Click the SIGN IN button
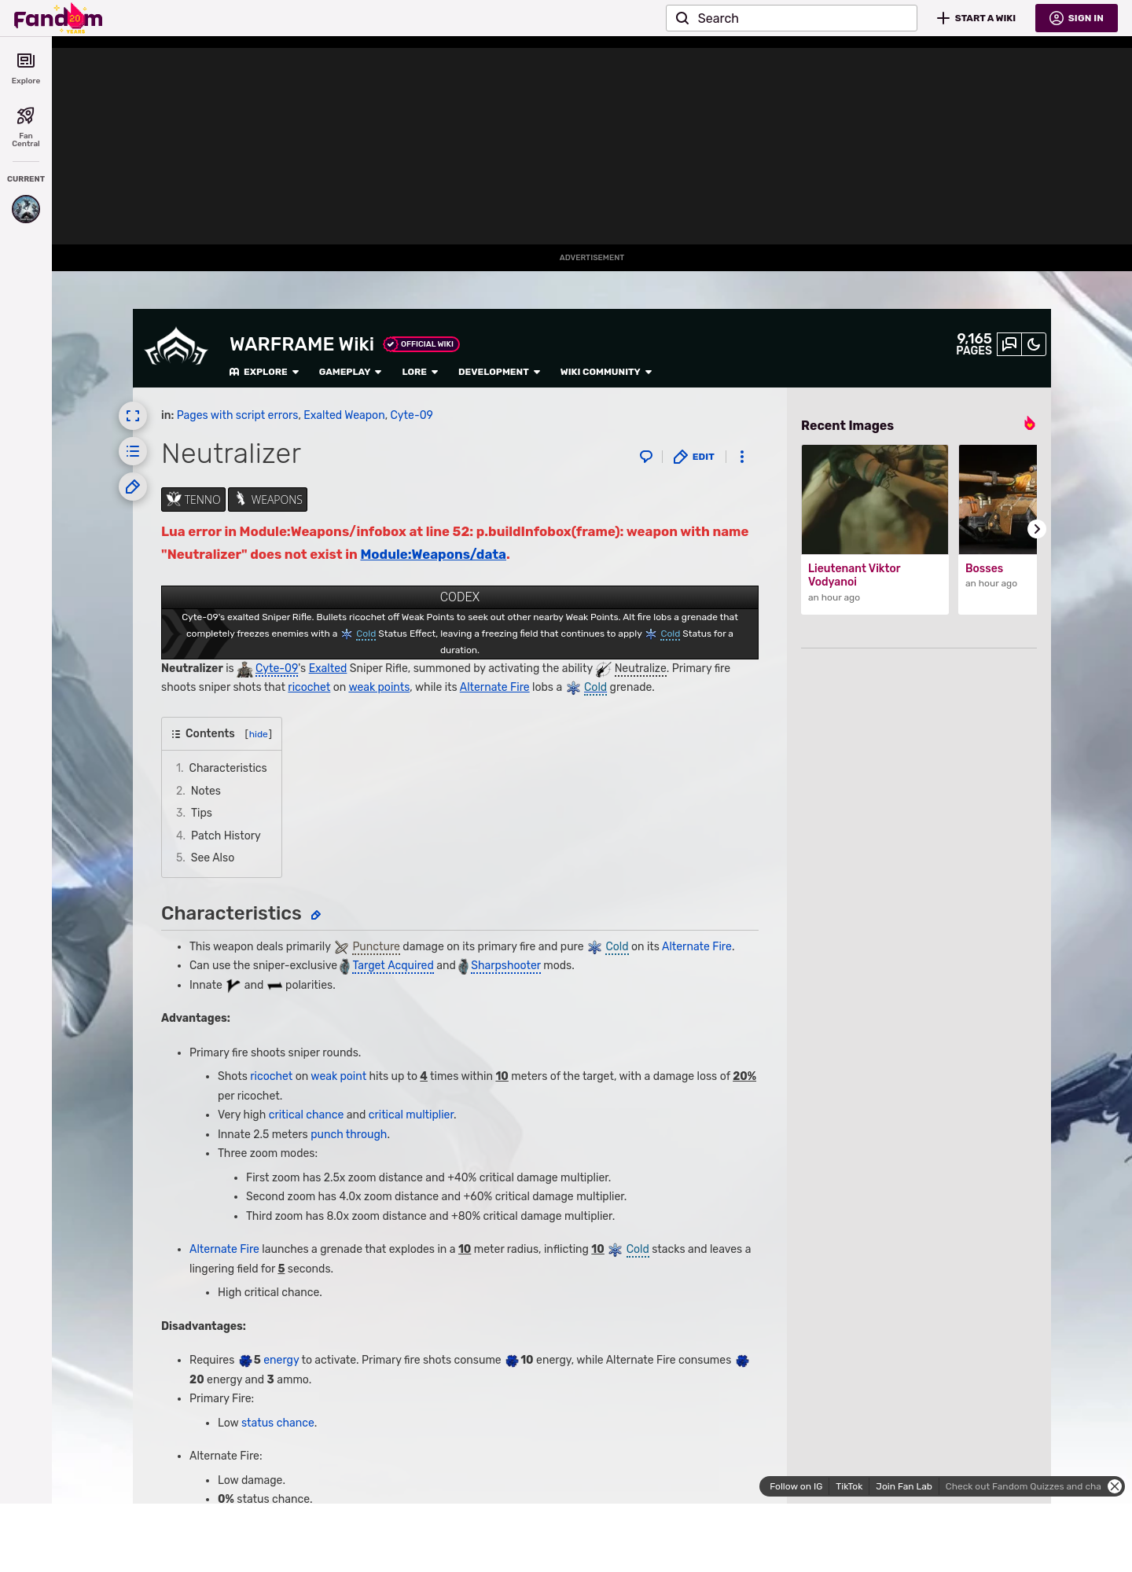Screen dimensions: 1132x1572 coord(1076,18)
